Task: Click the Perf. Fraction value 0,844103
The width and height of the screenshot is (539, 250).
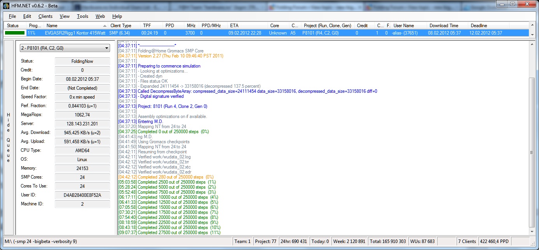Action: click(82, 106)
